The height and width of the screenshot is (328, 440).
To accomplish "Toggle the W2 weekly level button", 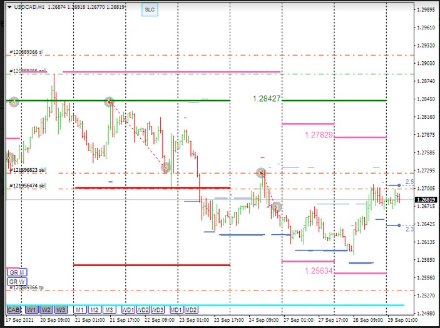I will tap(46, 310).
